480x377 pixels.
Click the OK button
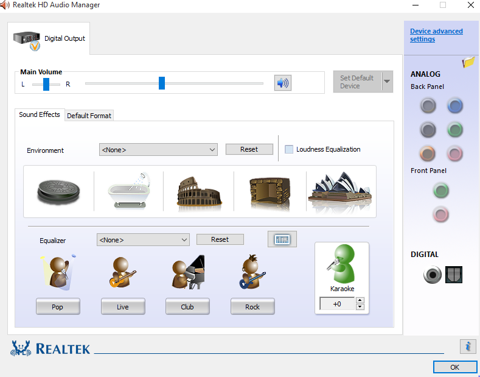tap(455, 367)
